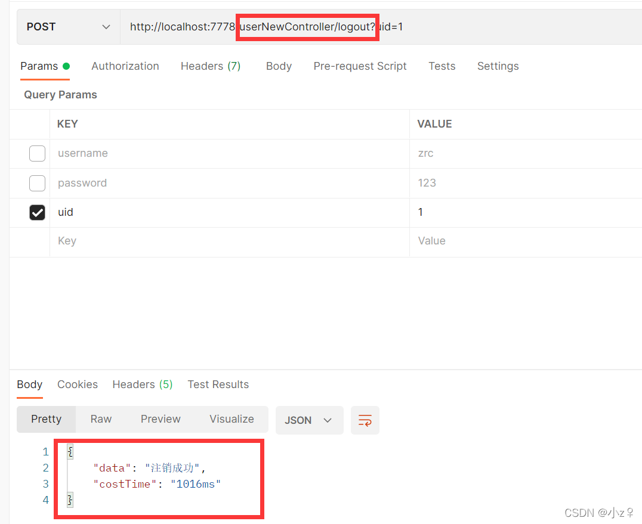This screenshot has width=642, height=524.
Task: Click the "data" key in response
Action: 112,468
